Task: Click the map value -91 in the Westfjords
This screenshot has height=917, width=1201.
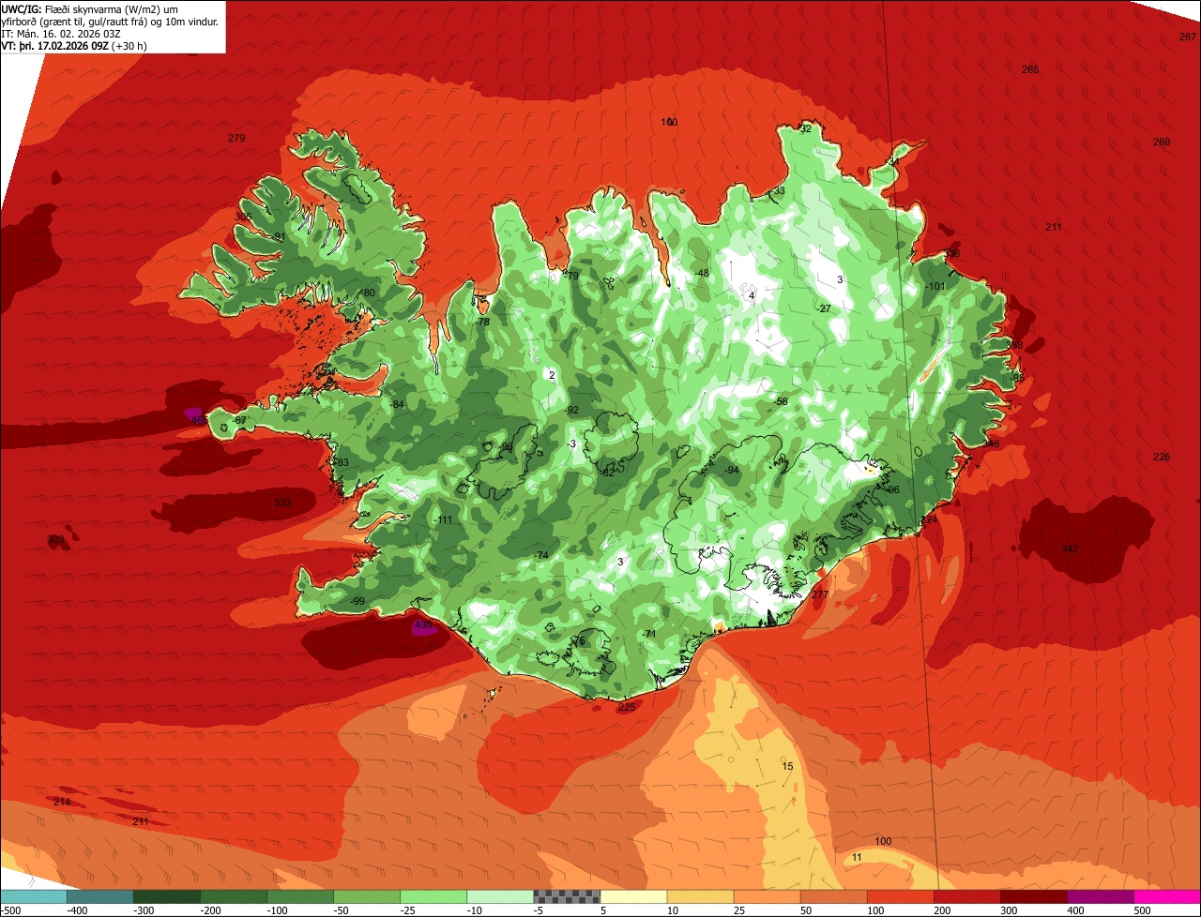Action: click(278, 236)
